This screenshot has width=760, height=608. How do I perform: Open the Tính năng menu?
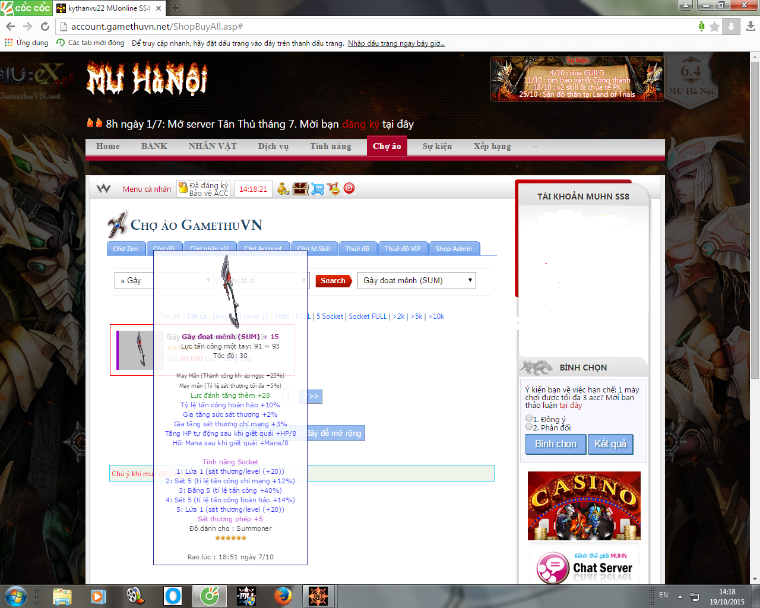click(x=331, y=146)
